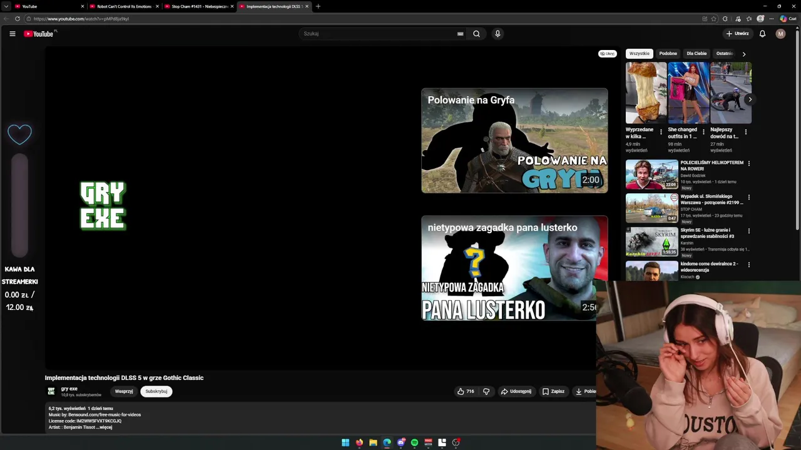
Task: Open the browser profile avatar
Action: tap(760, 19)
